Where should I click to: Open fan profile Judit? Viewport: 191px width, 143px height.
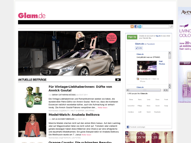pyautogui.click(x=140, y=112)
